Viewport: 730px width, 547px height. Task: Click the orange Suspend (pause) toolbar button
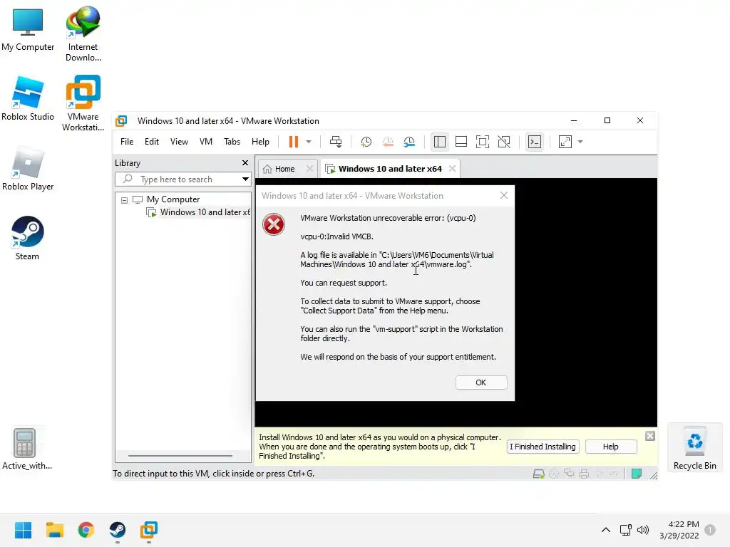pyautogui.click(x=293, y=142)
